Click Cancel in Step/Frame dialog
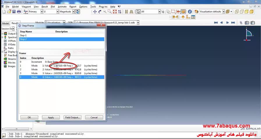The height and width of the screenshot is (139, 261). [94, 117]
